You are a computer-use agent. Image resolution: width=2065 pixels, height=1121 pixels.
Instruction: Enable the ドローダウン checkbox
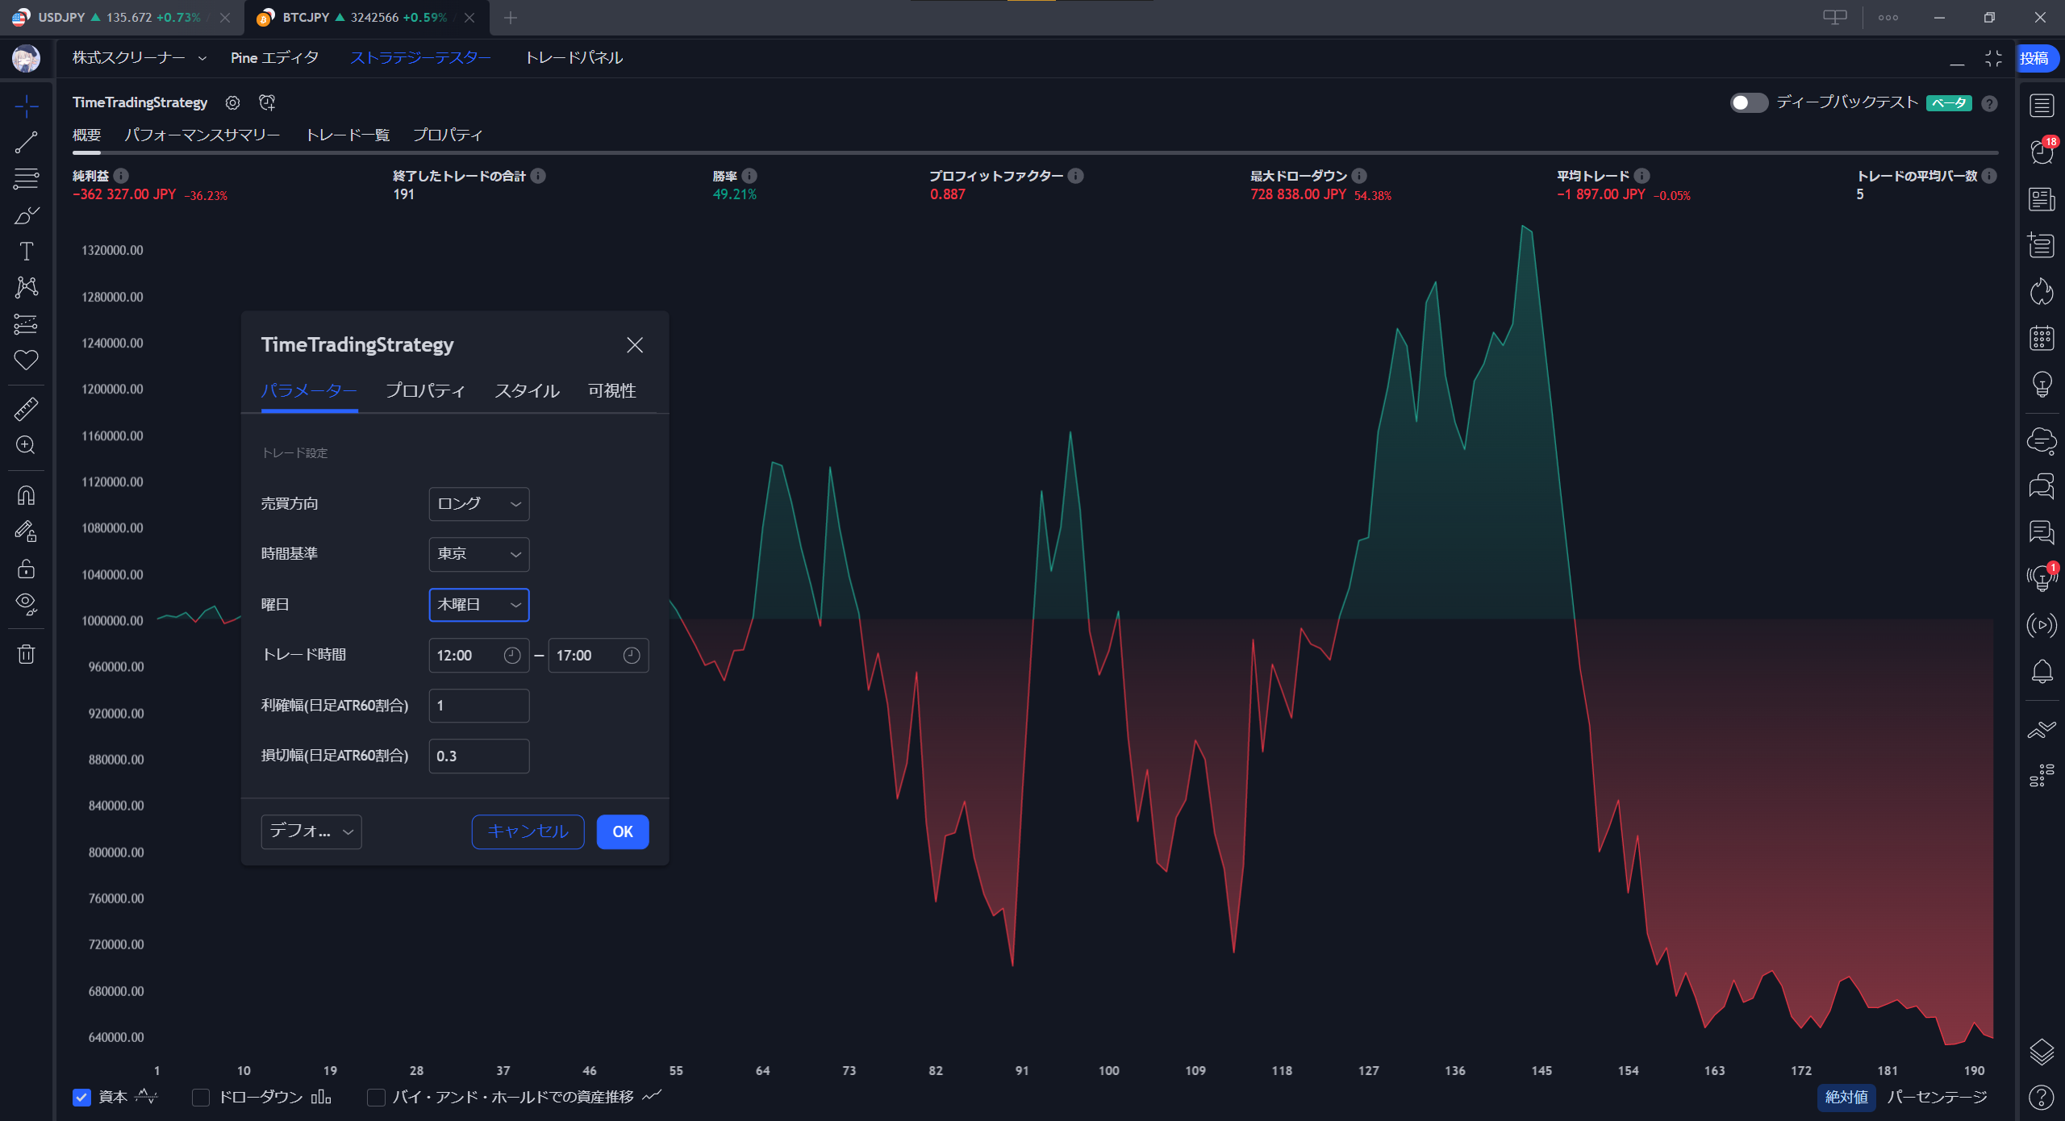click(201, 1097)
